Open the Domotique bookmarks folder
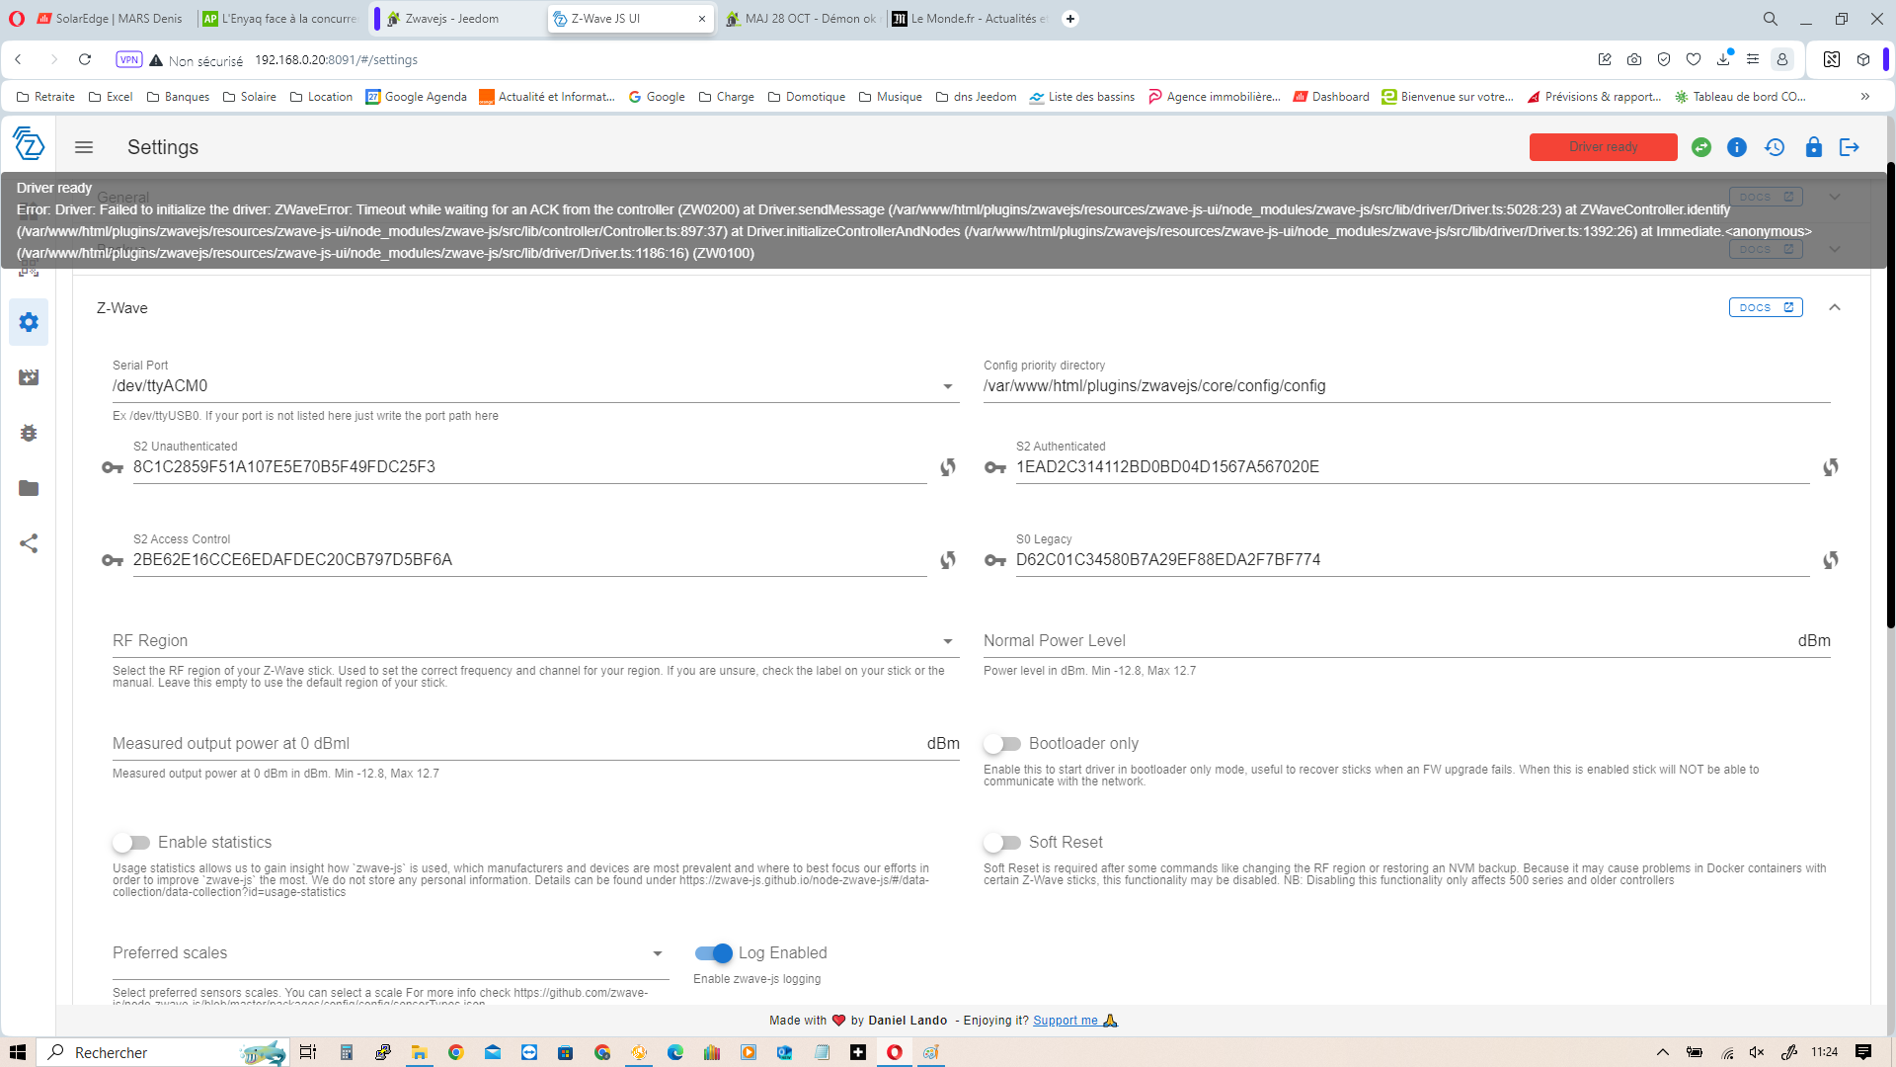The height and width of the screenshot is (1067, 1896). [806, 97]
